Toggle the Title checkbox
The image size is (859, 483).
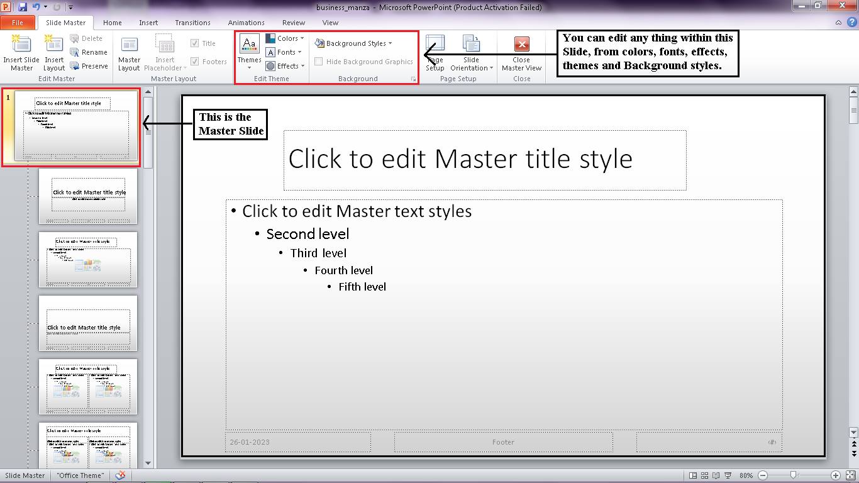(194, 43)
